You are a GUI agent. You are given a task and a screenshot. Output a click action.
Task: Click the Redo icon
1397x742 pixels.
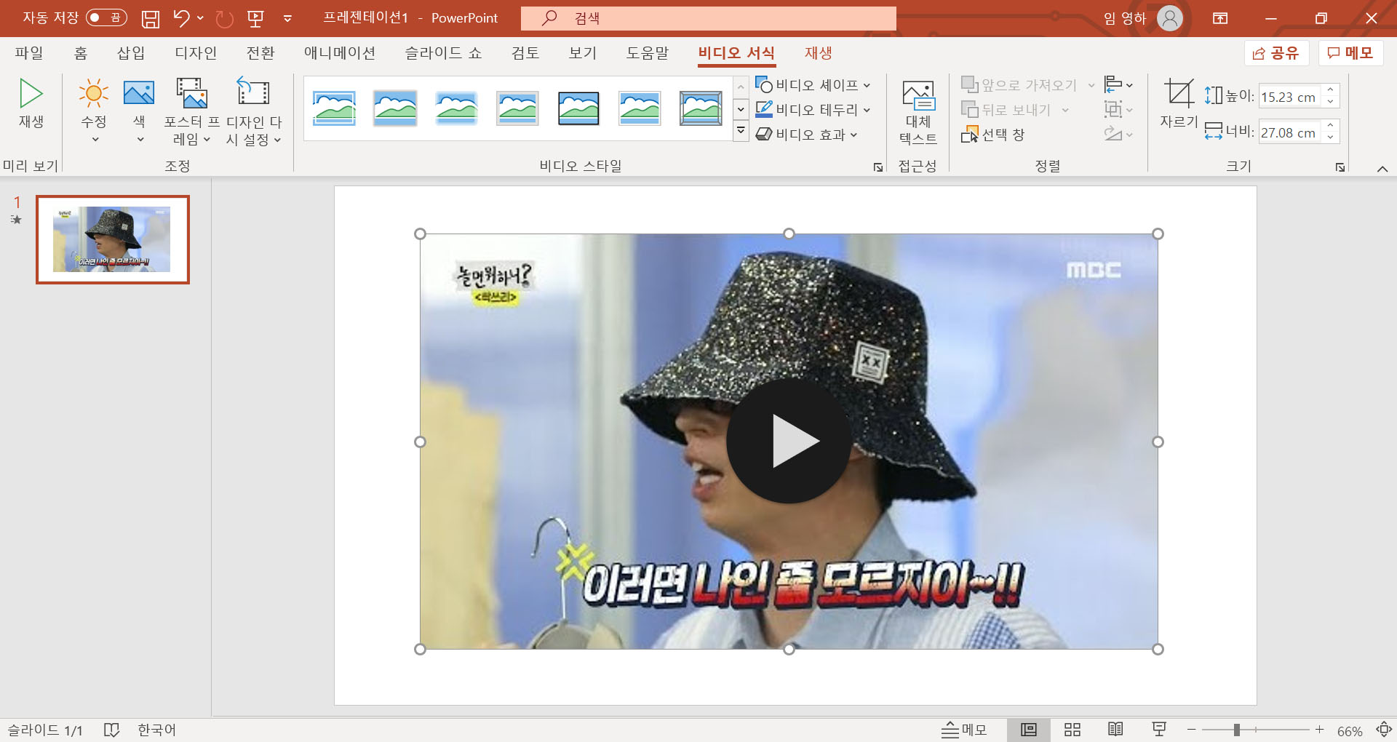[224, 18]
